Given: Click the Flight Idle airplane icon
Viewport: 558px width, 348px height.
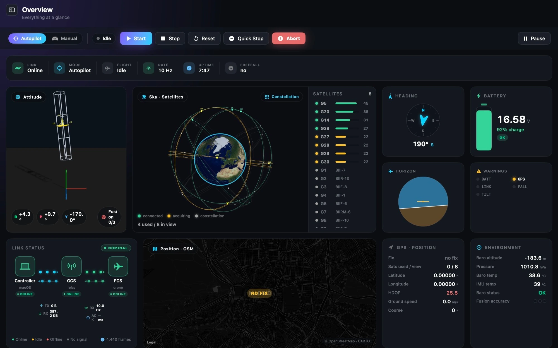Looking at the screenshot, I should coord(107,68).
